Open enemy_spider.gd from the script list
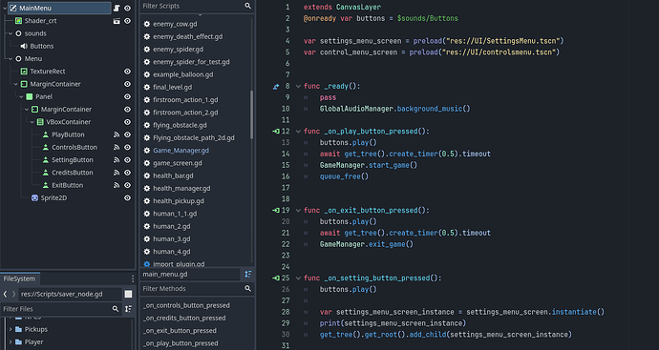The height and width of the screenshot is (350, 659). click(179, 49)
